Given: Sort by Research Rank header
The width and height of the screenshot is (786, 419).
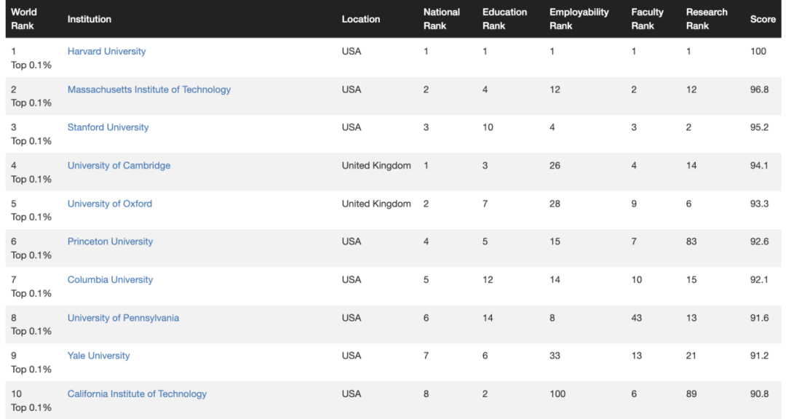Looking at the screenshot, I should (x=706, y=19).
